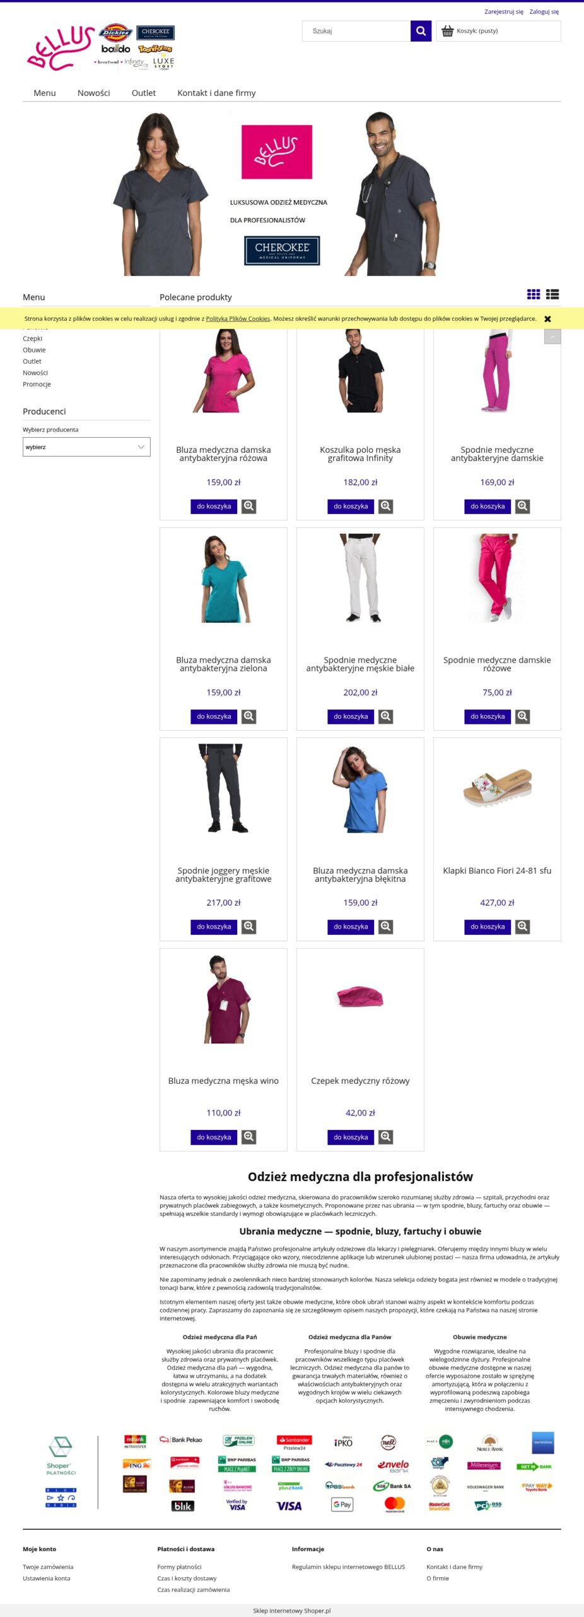584x1617 pixels.
Task: Close the cookies notice bar
Action: [547, 319]
